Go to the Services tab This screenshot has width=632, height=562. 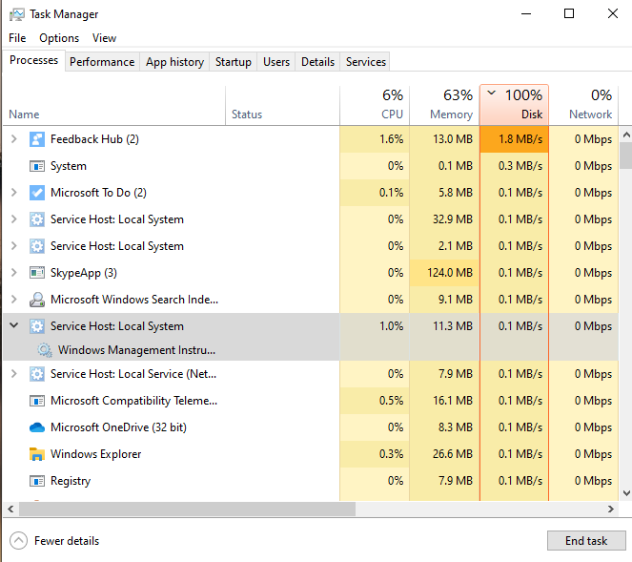(x=366, y=62)
